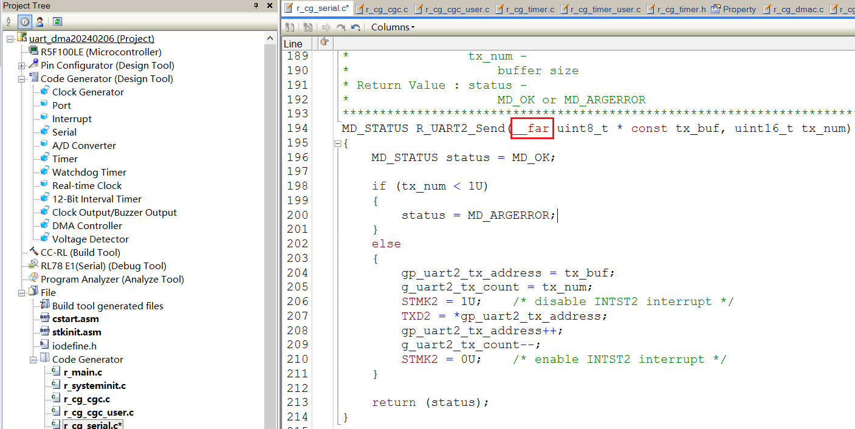Click the Voltage Detector item icon
Viewport: 855px width, 429px height.
click(x=45, y=238)
